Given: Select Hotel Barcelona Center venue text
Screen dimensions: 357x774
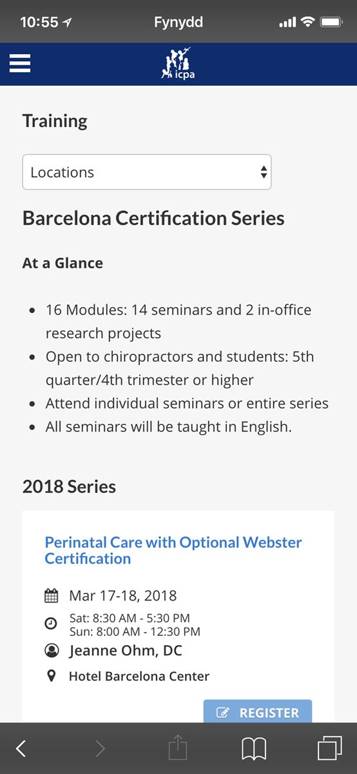Looking at the screenshot, I should click(x=139, y=677).
